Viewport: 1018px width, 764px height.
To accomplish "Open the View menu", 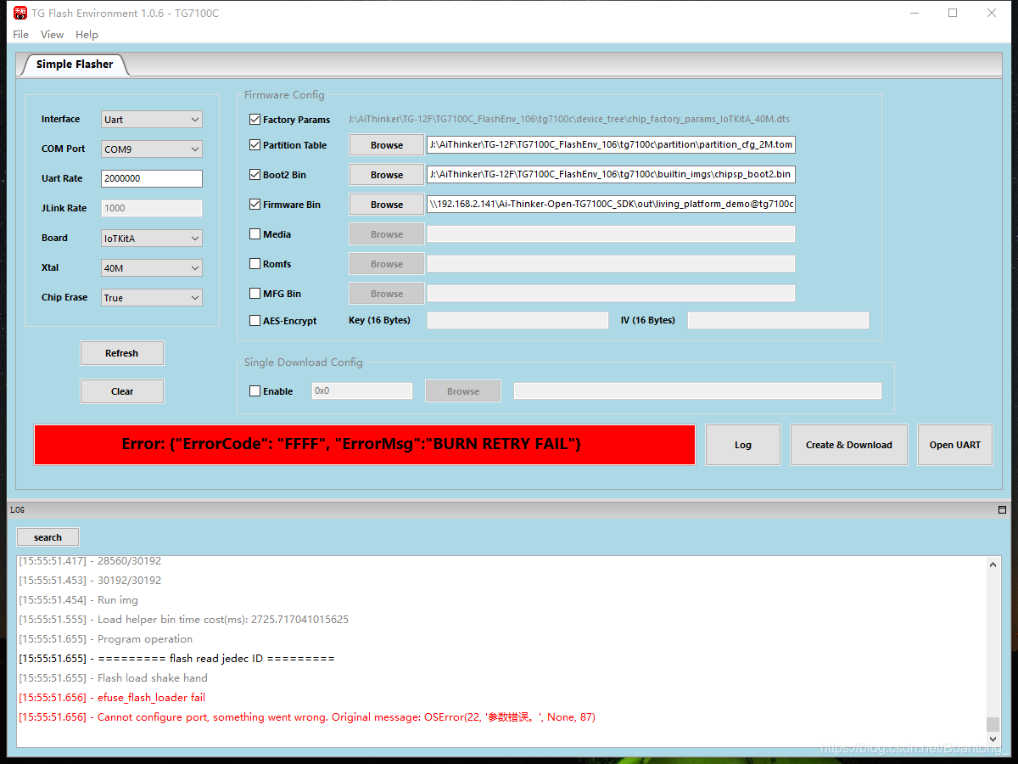I will click(x=52, y=35).
